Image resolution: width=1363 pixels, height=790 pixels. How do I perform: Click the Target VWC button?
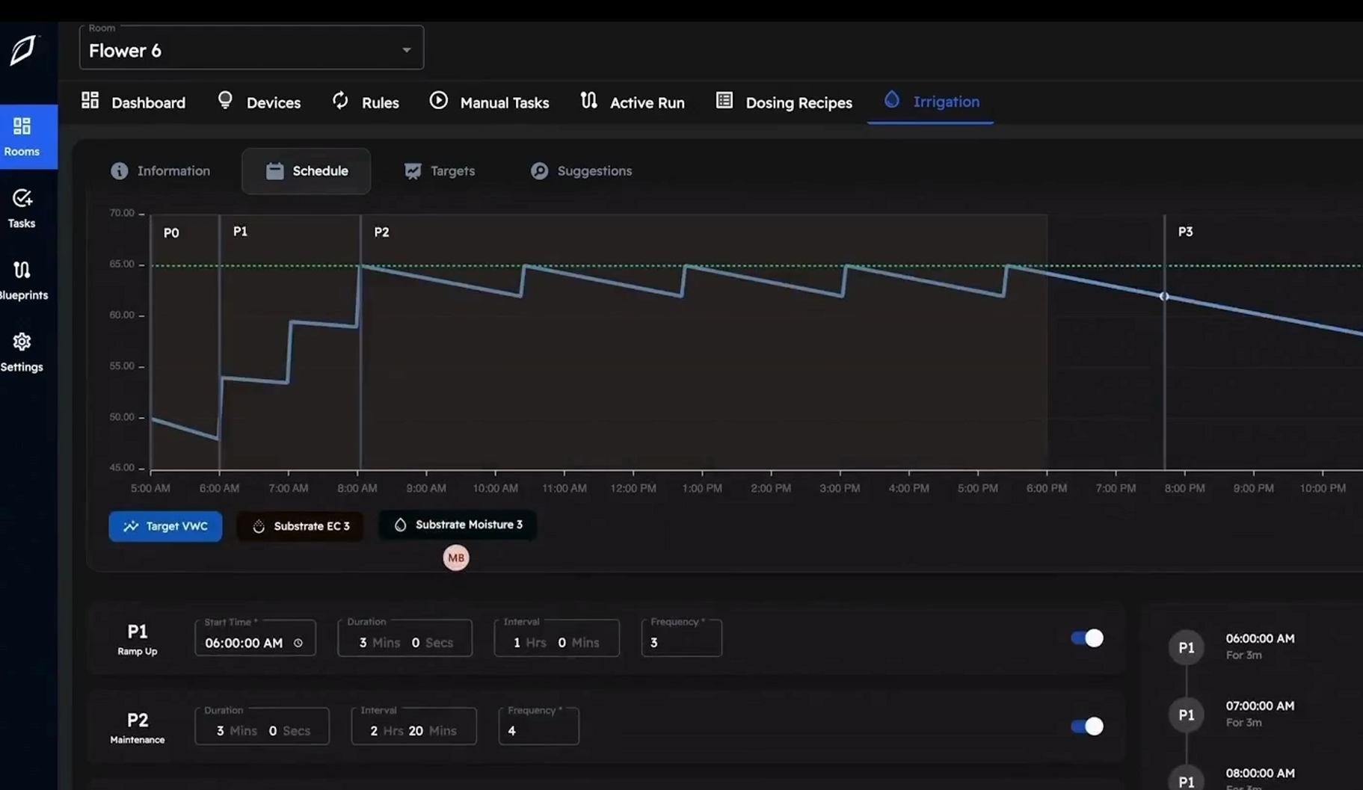[x=165, y=526]
